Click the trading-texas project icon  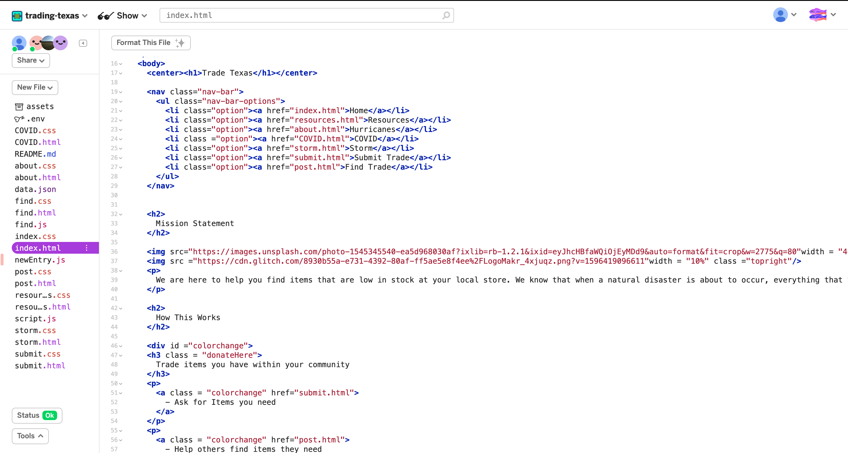point(17,16)
